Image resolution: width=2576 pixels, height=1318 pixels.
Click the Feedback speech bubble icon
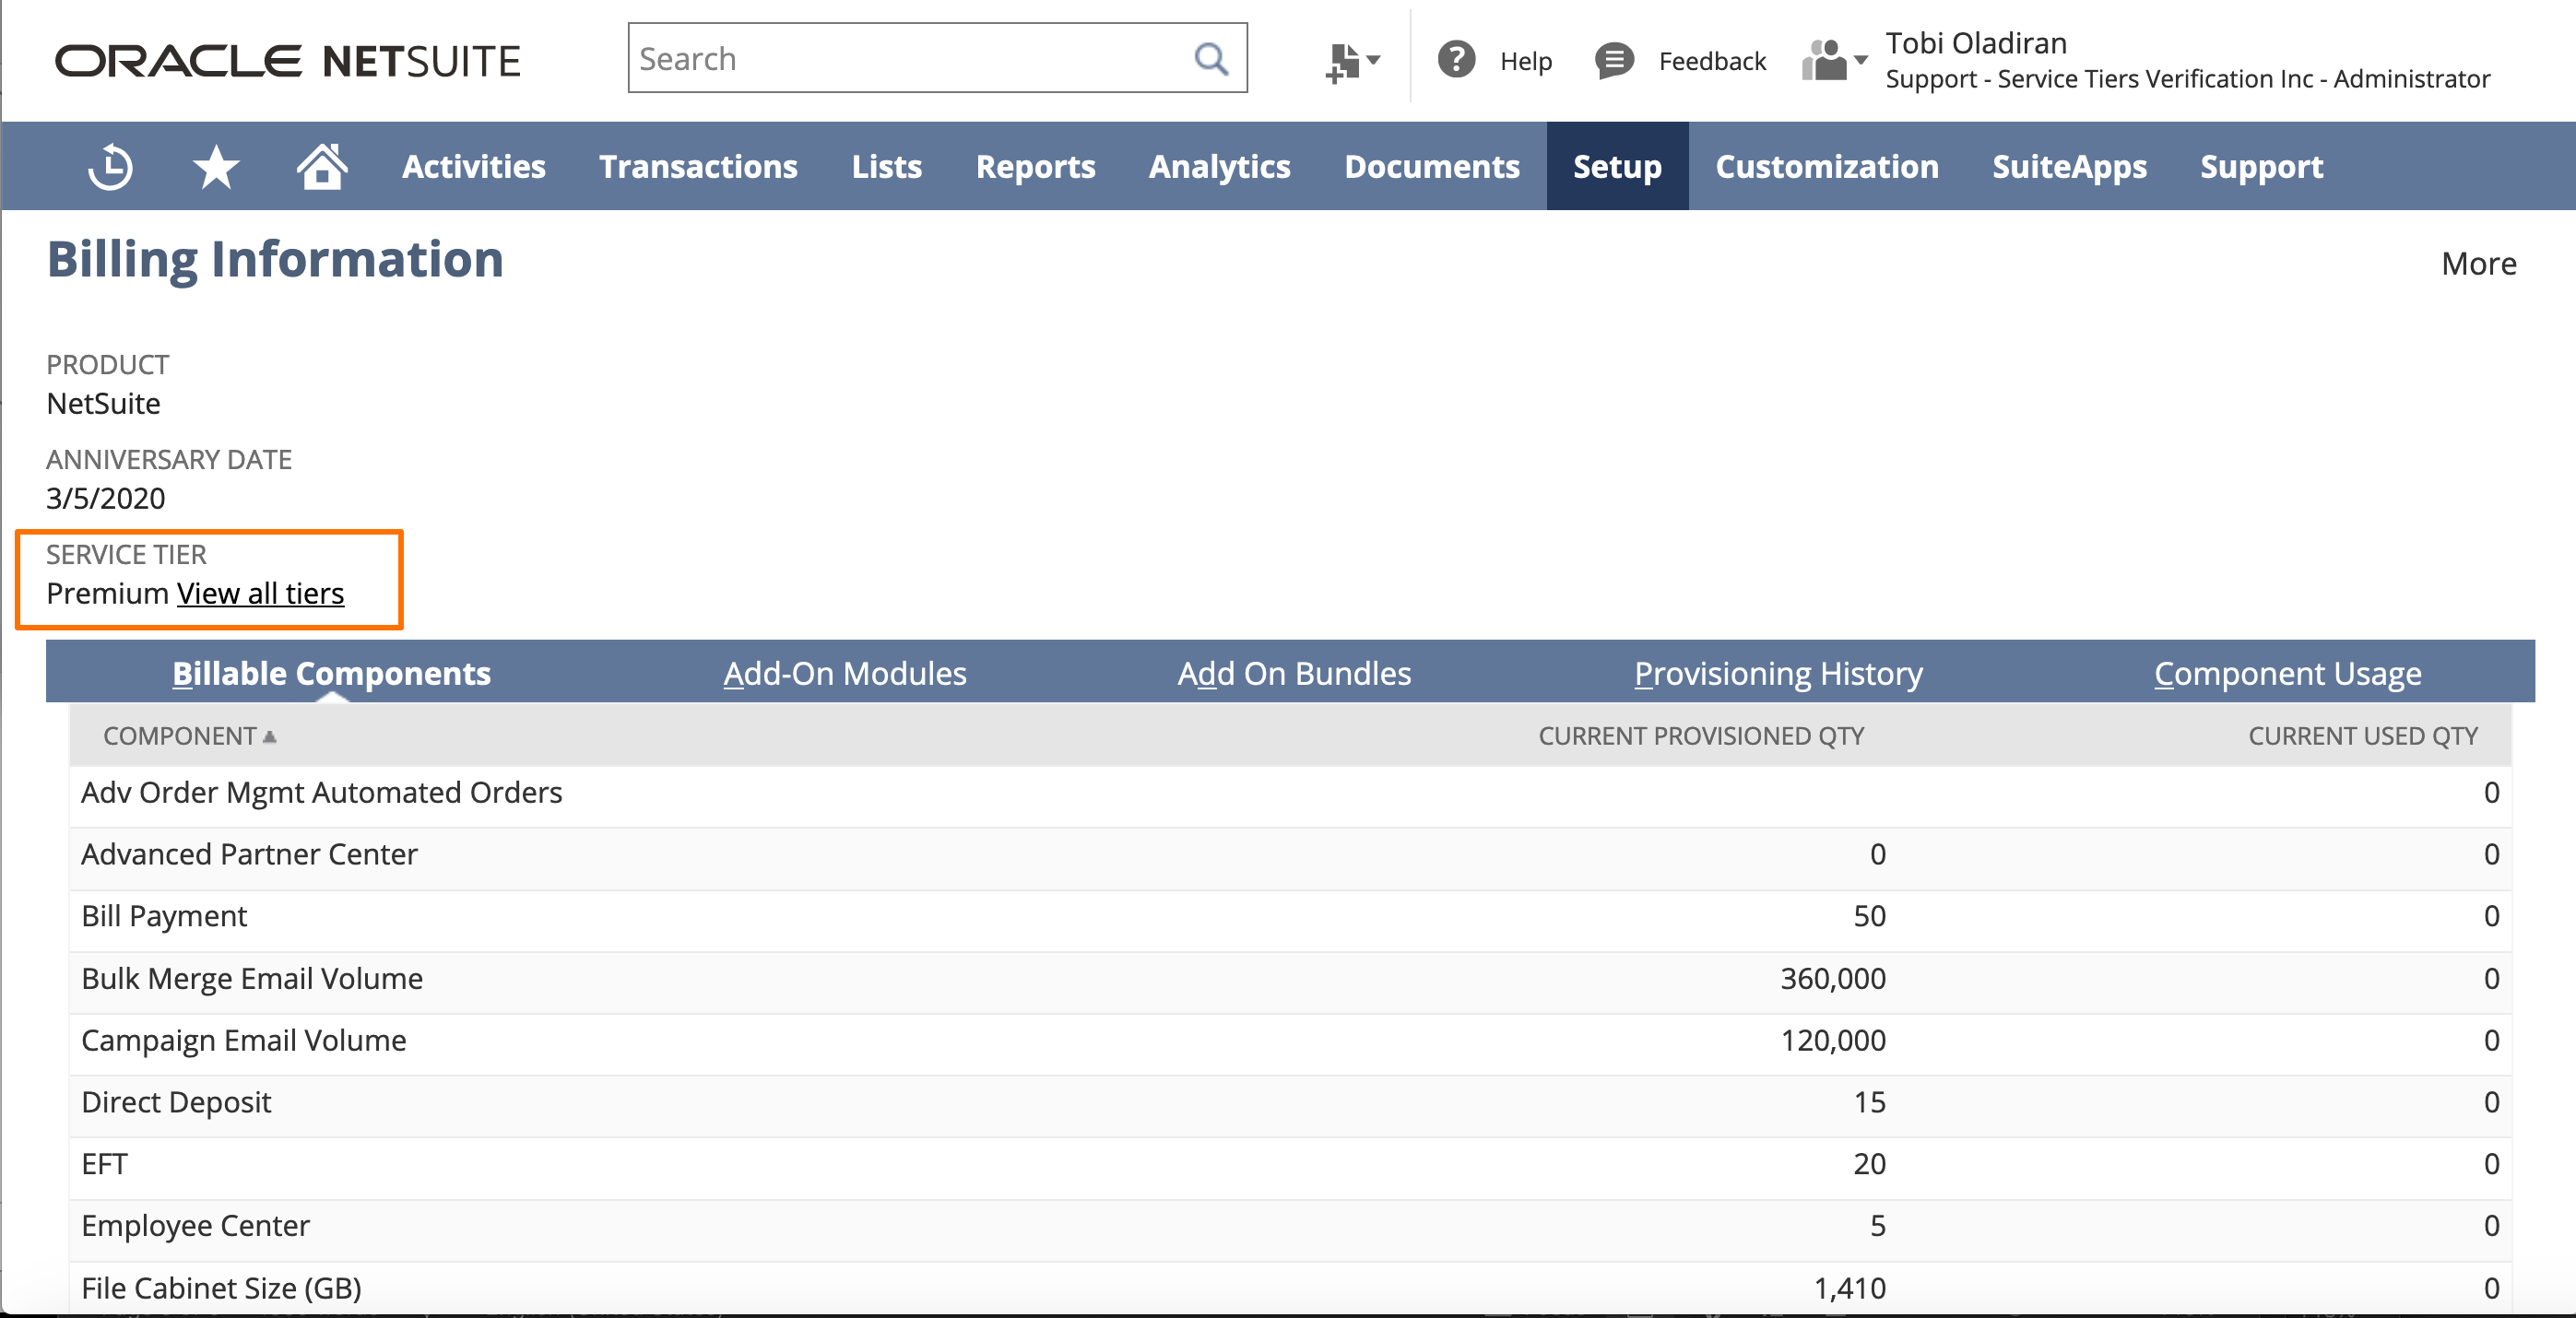[x=1614, y=61]
